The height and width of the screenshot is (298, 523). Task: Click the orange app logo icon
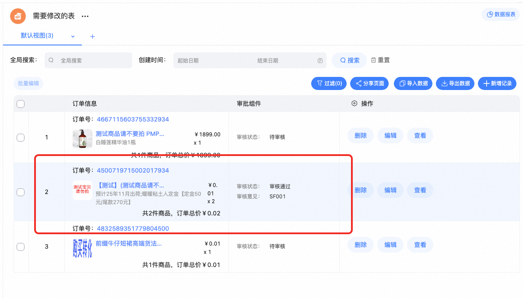(x=18, y=16)
